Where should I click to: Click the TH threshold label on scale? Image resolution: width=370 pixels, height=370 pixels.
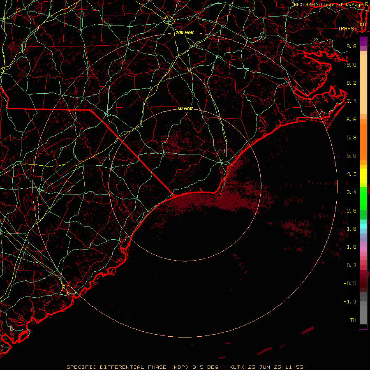pyautogui.click(x=353, y=320)
